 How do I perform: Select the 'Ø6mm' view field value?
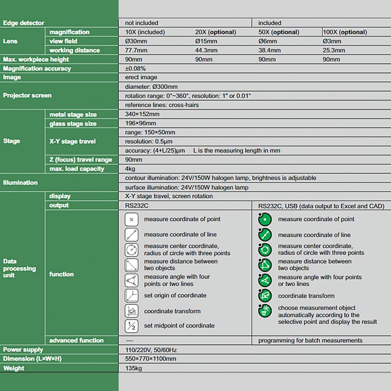tap(268, 41)
